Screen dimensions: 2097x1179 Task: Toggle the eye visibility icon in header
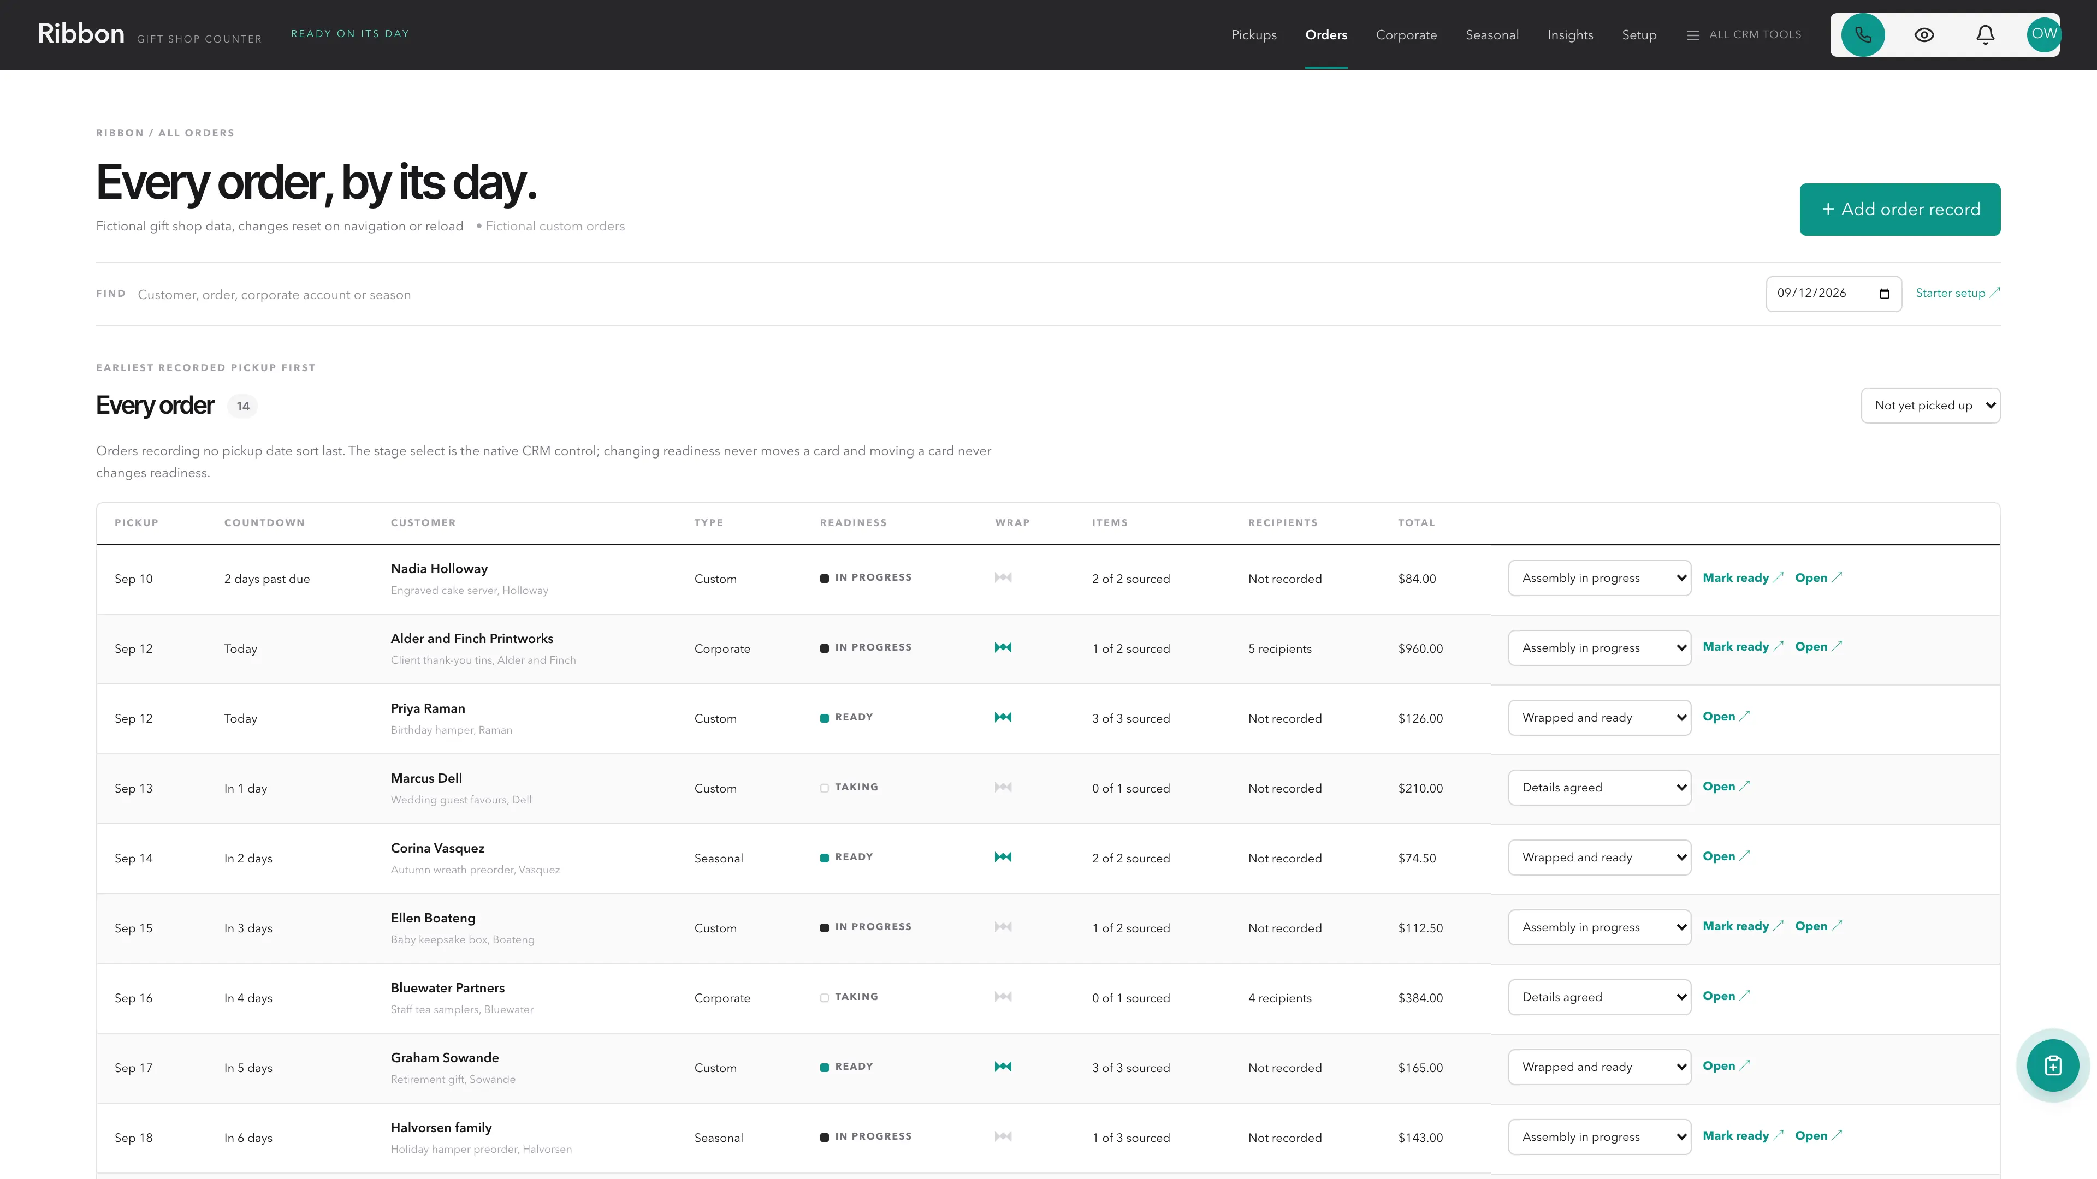(1923, 35)
